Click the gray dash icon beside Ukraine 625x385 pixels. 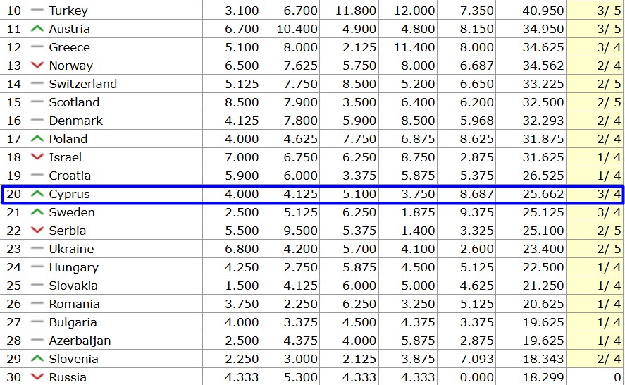37,248
